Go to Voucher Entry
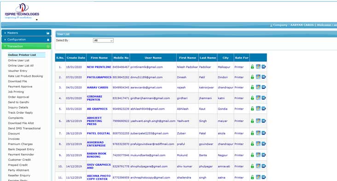The width and height of the screenshot is (337, 181). (17, 71)
